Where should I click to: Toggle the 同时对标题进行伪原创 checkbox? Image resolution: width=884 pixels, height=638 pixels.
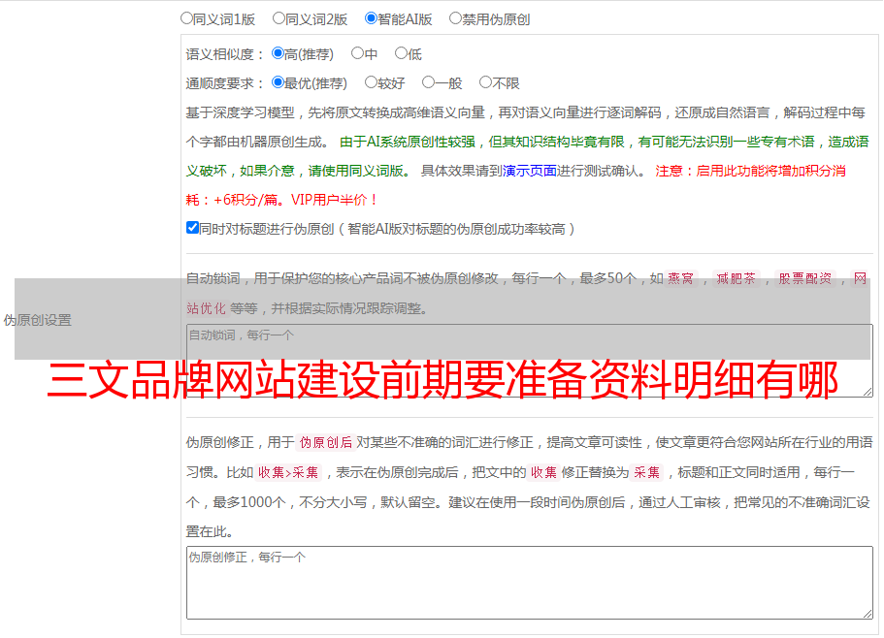(192, 228)
